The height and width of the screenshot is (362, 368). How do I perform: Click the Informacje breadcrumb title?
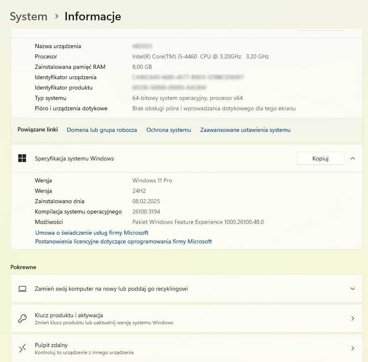93,17
